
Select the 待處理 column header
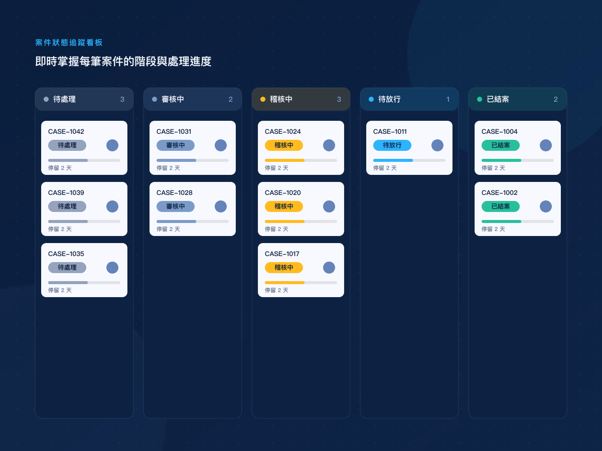coord(84,99)
